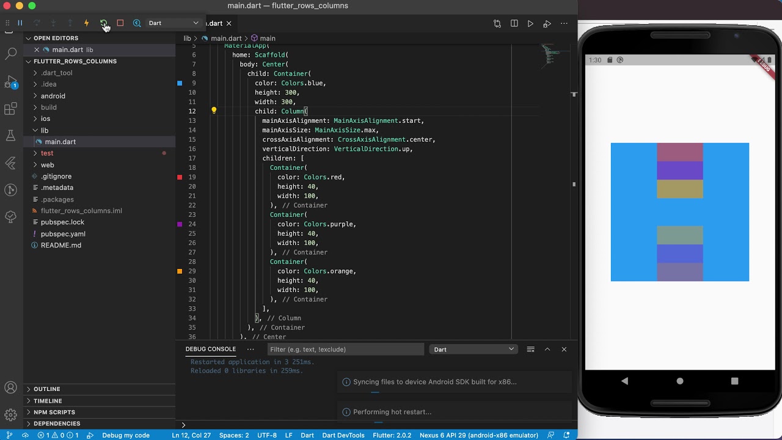Viewport: 782px width, 440px height.
Task: Stop debugging with the red square icon
Action: pos(120,23)
